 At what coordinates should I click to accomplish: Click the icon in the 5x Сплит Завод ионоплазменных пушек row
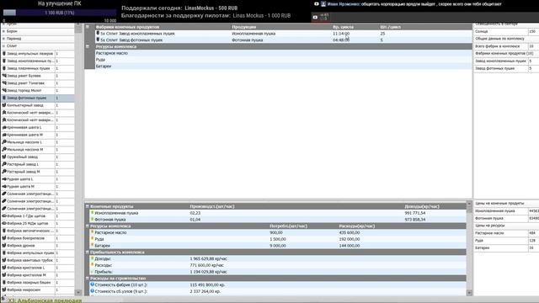pos(98,34)
